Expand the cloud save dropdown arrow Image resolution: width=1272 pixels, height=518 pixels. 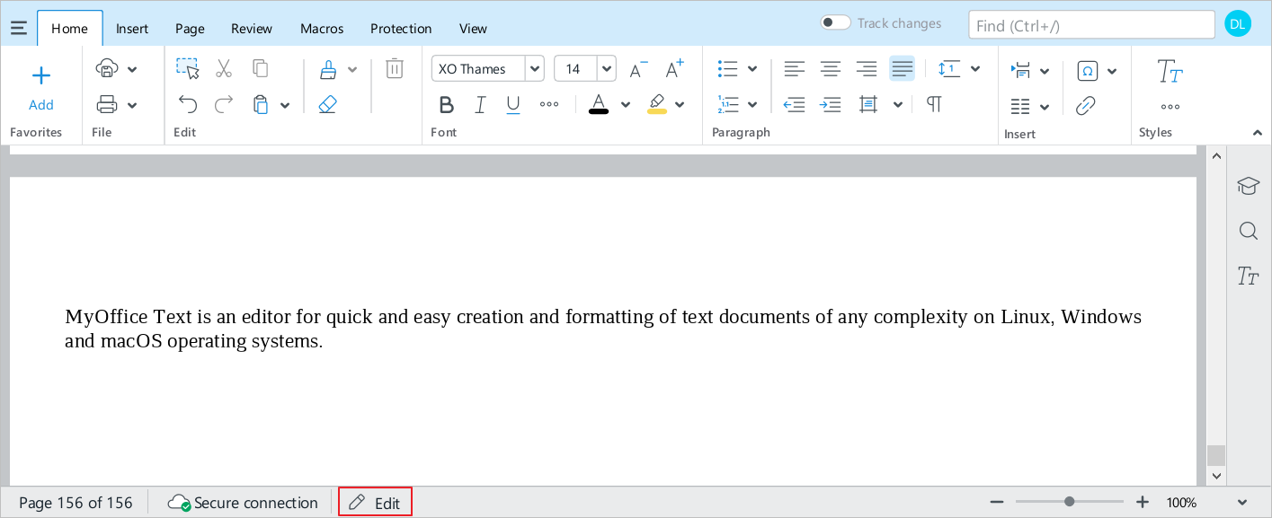[x=132, y=69]
